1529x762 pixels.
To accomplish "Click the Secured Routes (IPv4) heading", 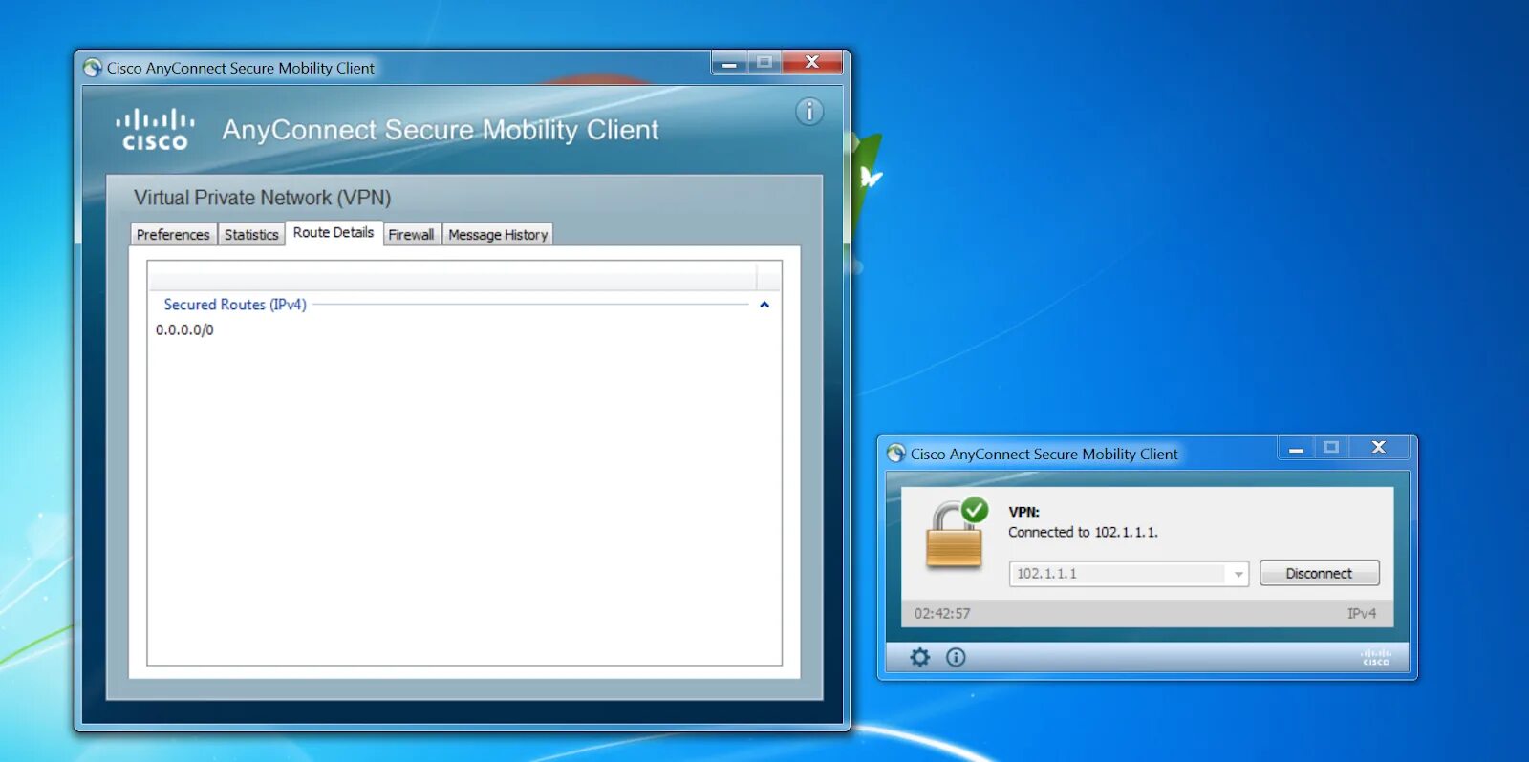I will (x=235, y=305).
